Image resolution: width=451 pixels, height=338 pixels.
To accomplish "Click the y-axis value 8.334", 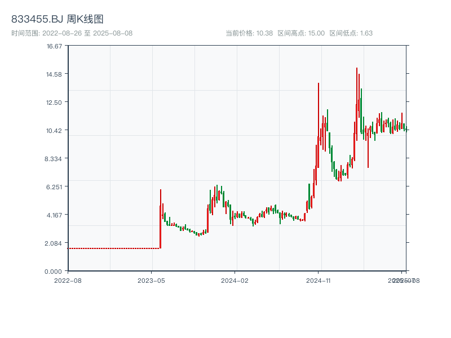I will click(53, 159).
